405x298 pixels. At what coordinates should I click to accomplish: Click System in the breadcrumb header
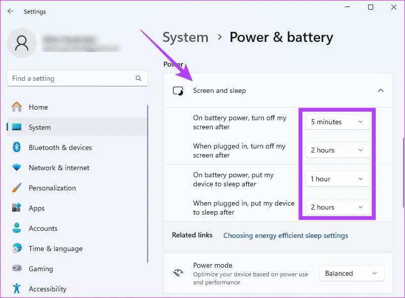[185, 37]
